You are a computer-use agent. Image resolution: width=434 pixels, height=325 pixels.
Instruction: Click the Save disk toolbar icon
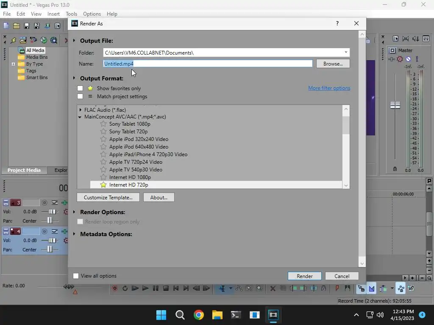[27, 26]
